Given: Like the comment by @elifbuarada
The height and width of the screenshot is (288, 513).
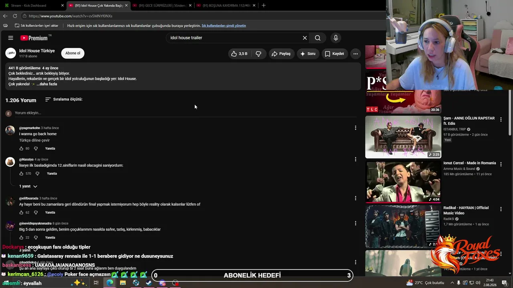Looking at the screenshot, I should [x=21, y=212].
